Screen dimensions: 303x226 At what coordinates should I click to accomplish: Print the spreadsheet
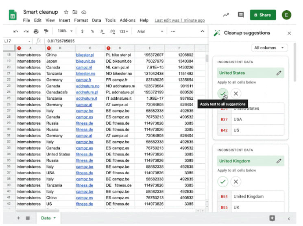pos(36,31)
